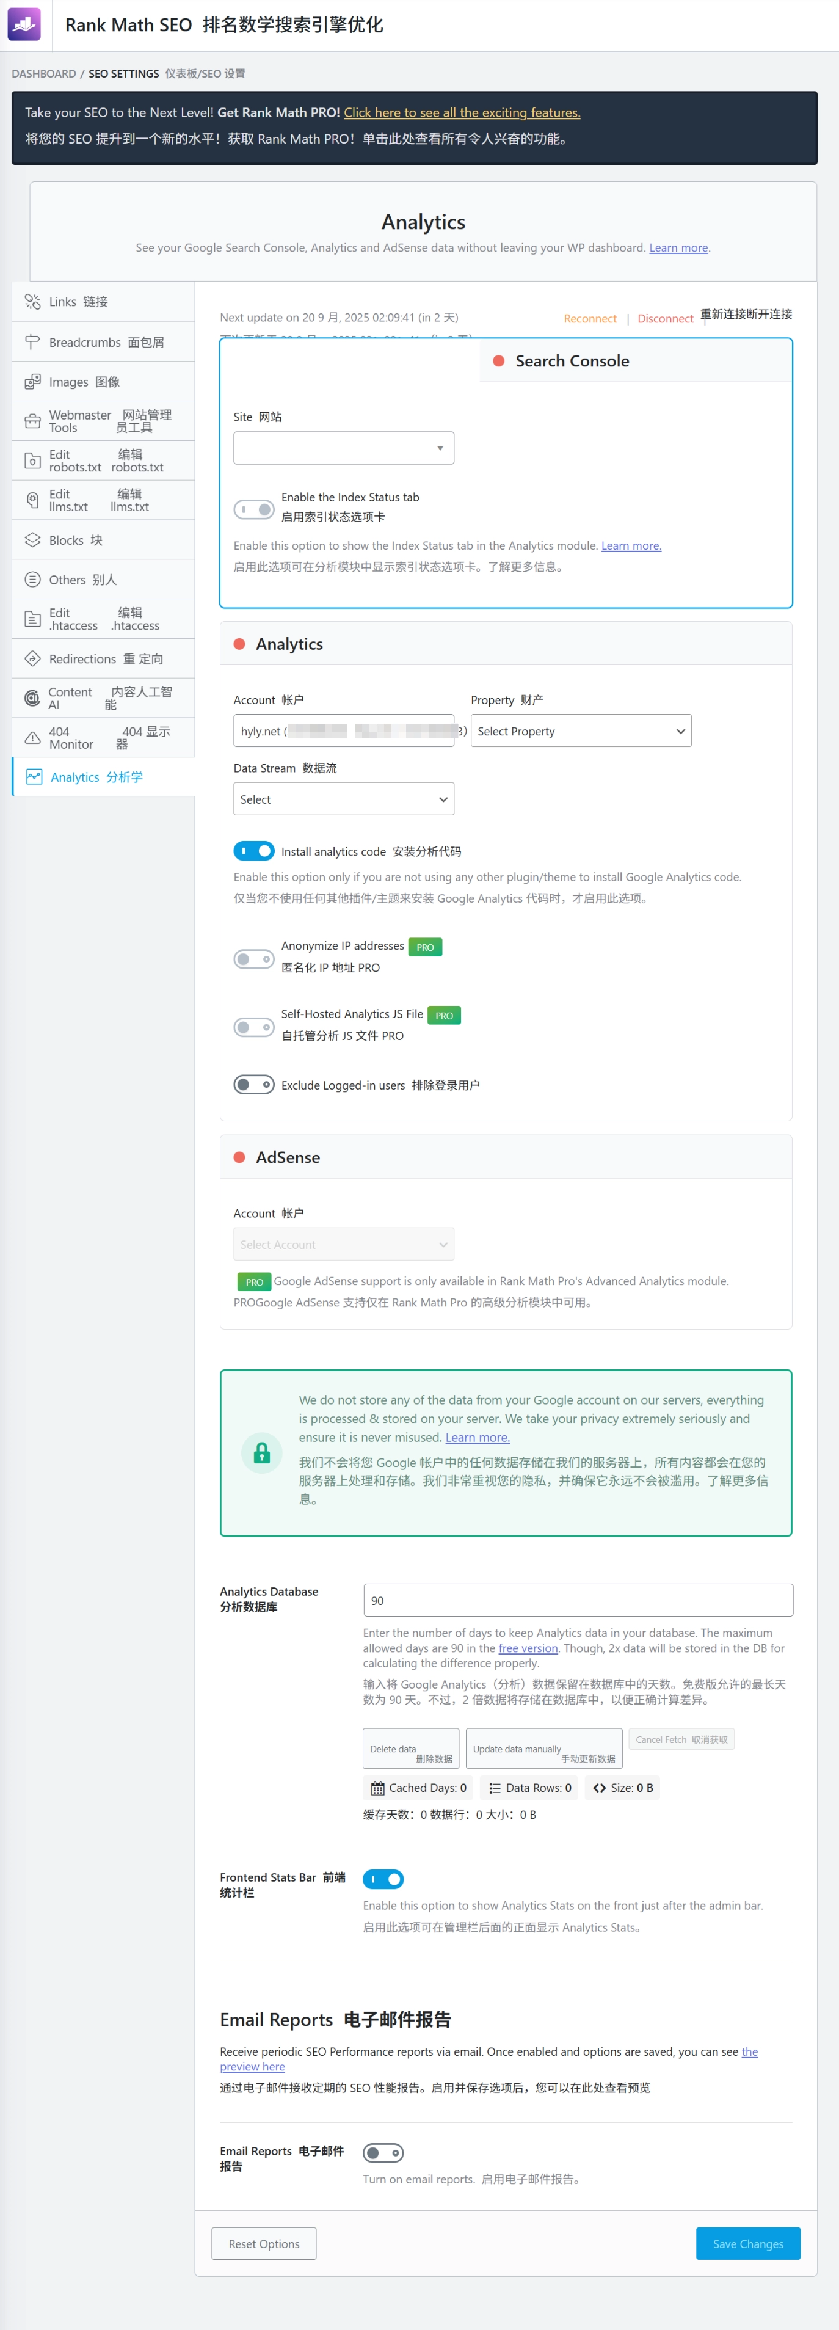Click the Cached Days calendar icon
Screen dimensions: 839x2330
pyautogui.click(x=378, y=1788)
